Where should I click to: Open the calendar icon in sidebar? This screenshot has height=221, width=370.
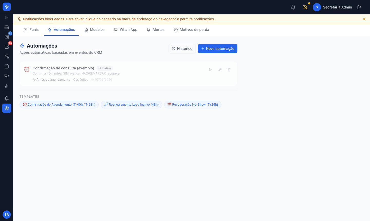click(x=7, y=66)
